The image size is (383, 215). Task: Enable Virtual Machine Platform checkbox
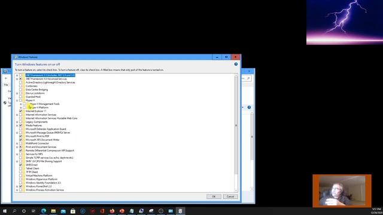click(x=20, y=176)
